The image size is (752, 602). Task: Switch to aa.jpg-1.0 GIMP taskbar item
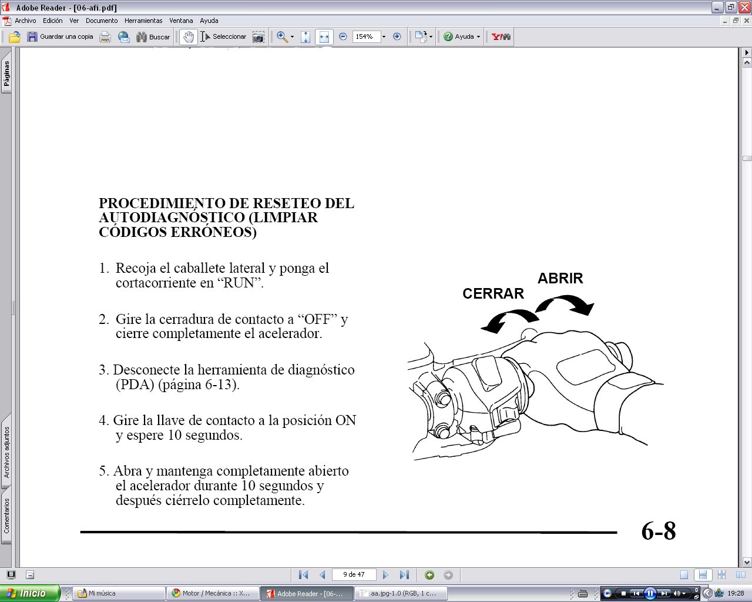[x=401, y=593]
